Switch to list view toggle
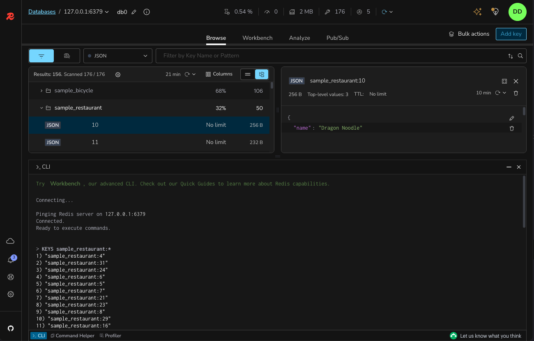The width and height of the screenshot is (534, 341). 248,74
